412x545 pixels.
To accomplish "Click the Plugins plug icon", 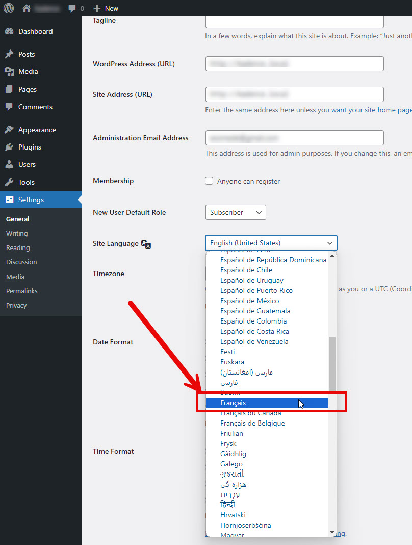I will click(x=9, y=147).
